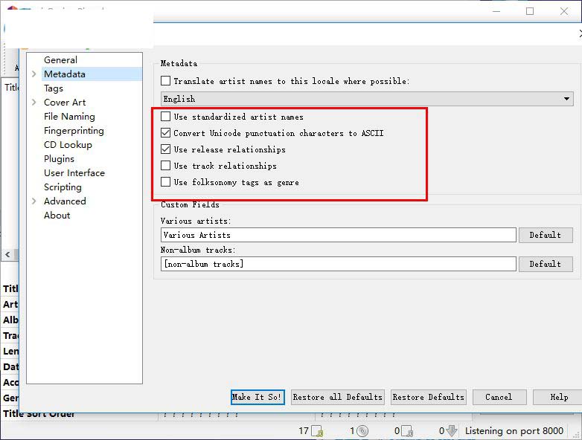The height and width of the screenshot is (440, 582).
Task: Open the General options page
Action: [60, 59]
